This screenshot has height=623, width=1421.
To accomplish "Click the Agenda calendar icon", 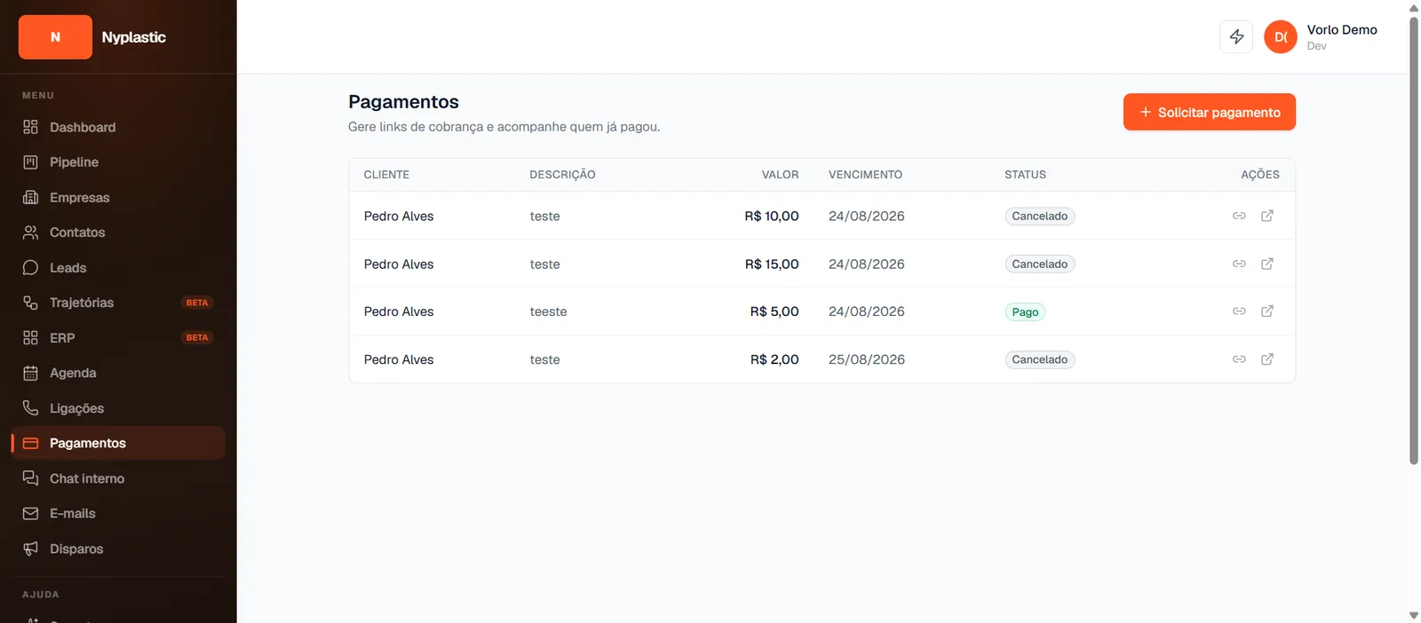I will [30, 373].
